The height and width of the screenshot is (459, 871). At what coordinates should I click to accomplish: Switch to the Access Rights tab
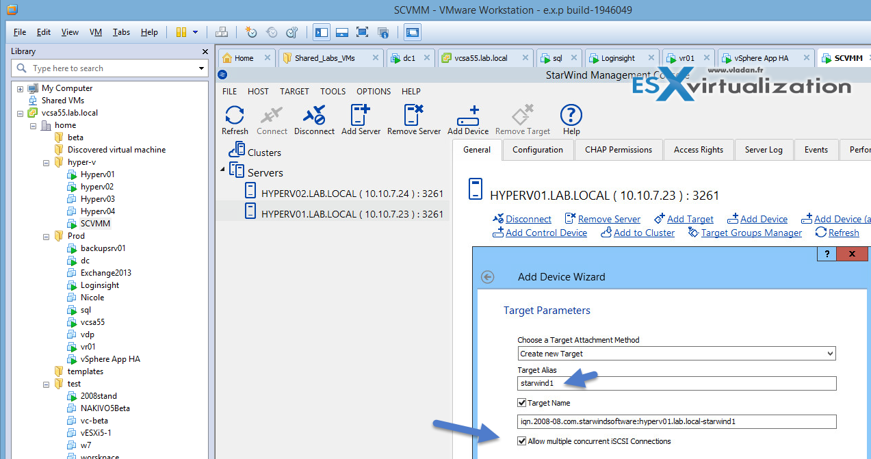(699, 150)
